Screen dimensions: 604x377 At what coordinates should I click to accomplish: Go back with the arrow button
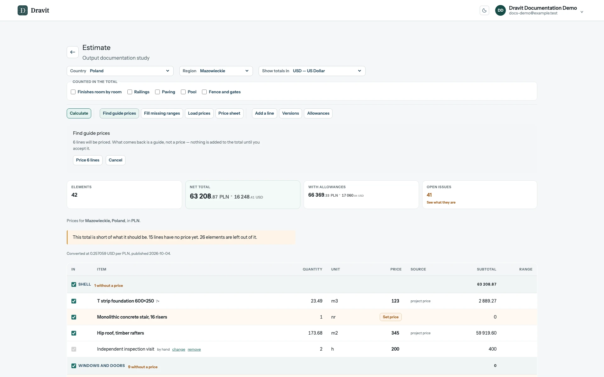(x=73, y=52)
